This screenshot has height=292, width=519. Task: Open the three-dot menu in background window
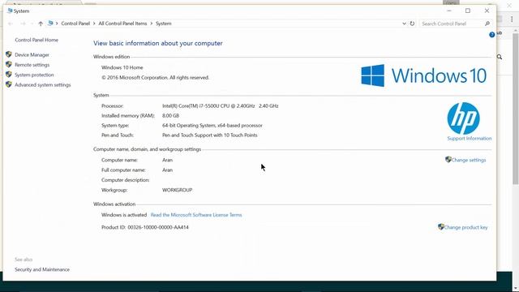click(x=512, y=19)
